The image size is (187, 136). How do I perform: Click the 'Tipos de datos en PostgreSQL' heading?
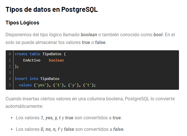tap(51, 9)
